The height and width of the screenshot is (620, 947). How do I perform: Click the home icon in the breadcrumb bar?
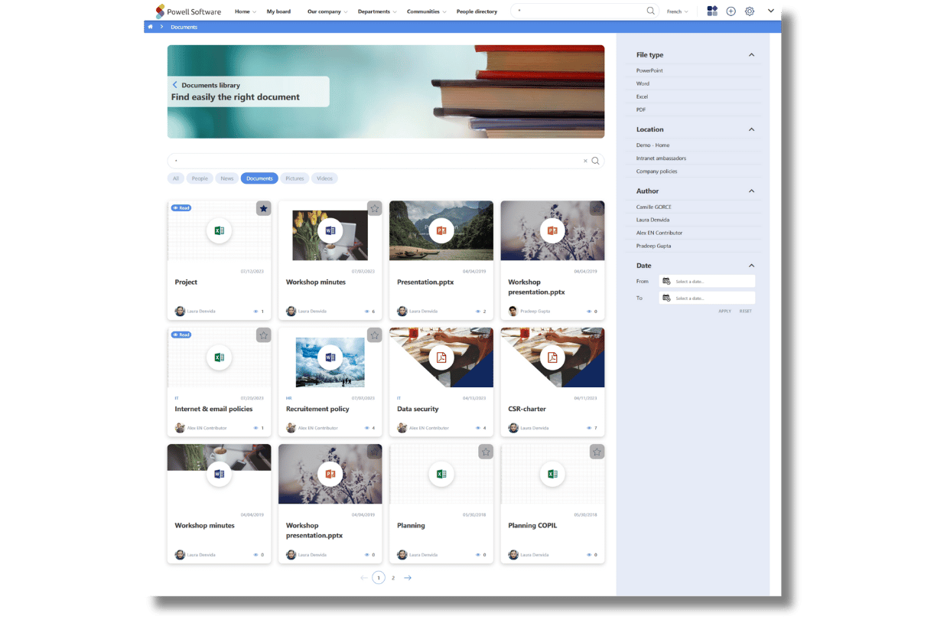tap(150, 27)
